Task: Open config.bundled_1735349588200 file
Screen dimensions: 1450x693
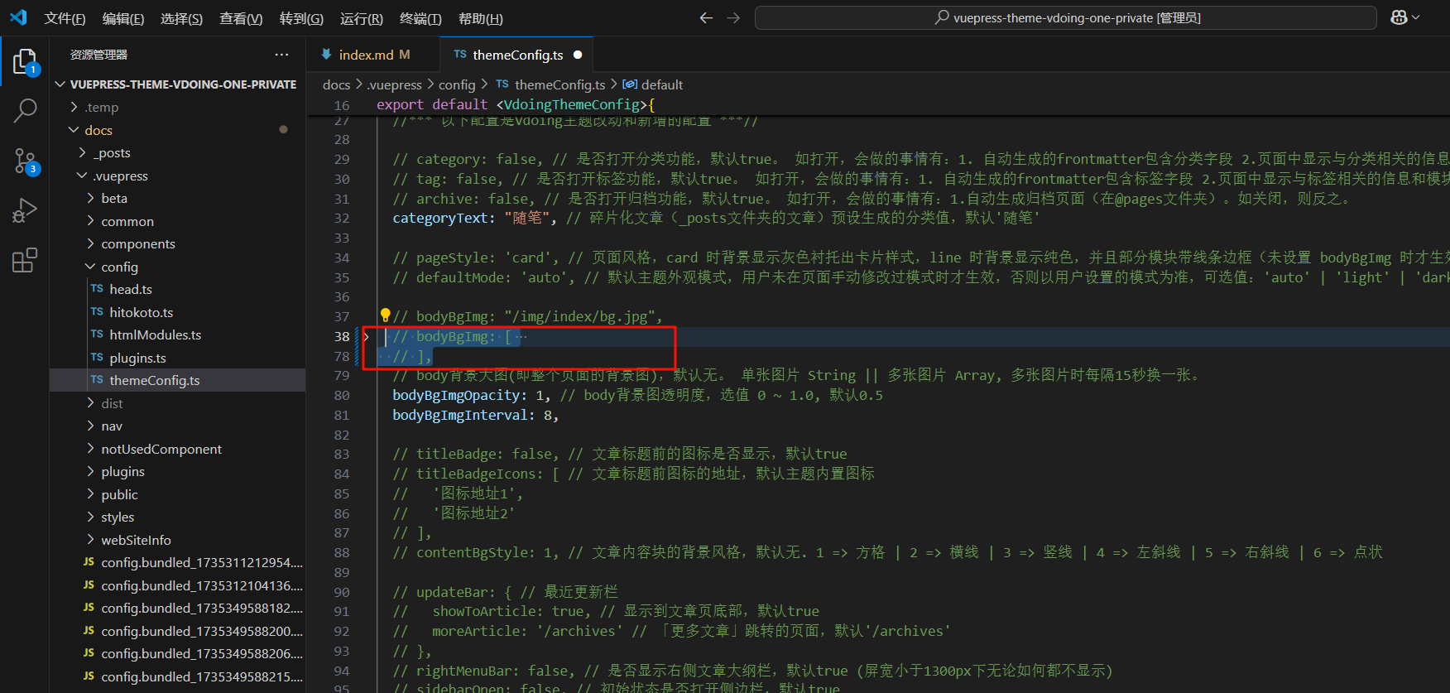Action: [x=178, y=631]
